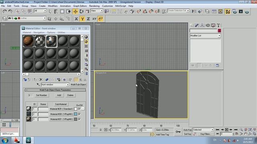This screenshot has width=257, height=144.
Task: Click the Align tool icon
Action: pos(200,11)
